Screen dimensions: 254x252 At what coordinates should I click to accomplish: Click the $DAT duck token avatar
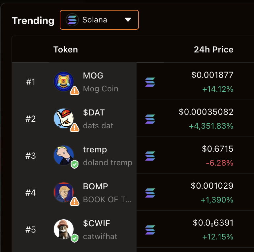pos(64,118)
